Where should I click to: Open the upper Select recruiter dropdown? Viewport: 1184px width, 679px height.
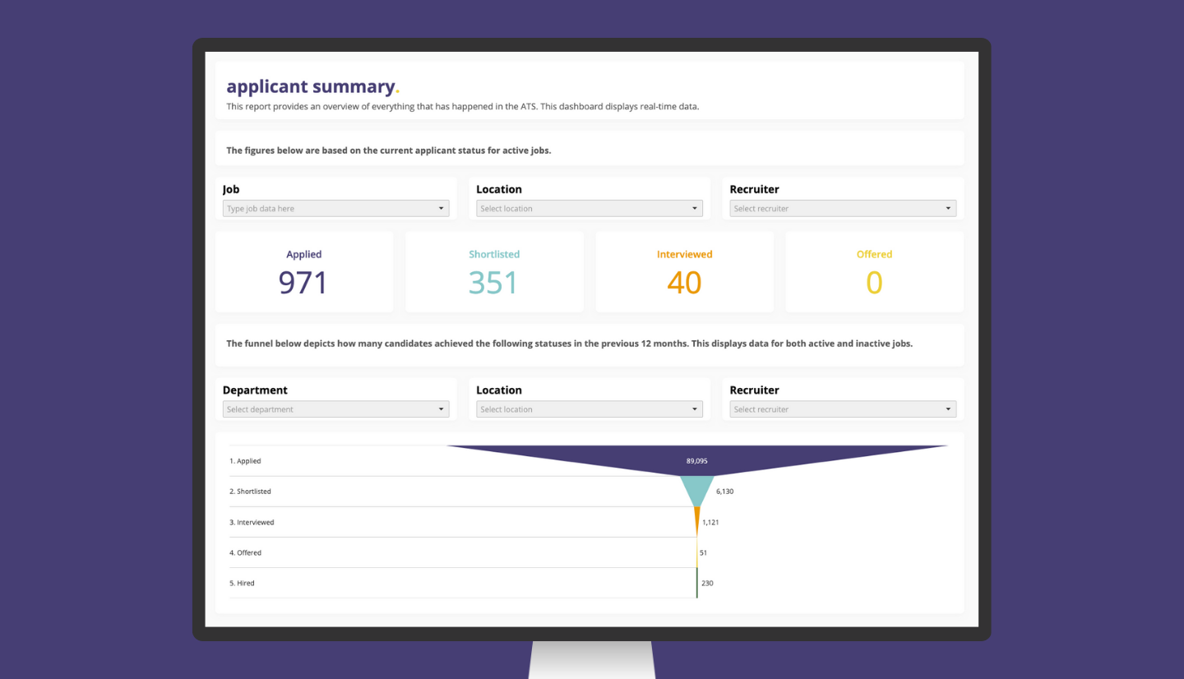click(843, 209)
